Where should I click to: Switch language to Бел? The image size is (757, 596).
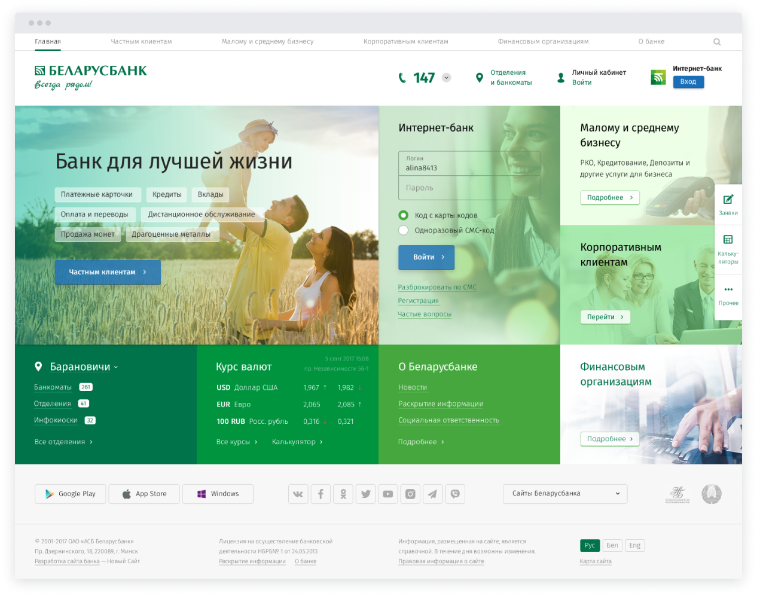pos(612,545)
